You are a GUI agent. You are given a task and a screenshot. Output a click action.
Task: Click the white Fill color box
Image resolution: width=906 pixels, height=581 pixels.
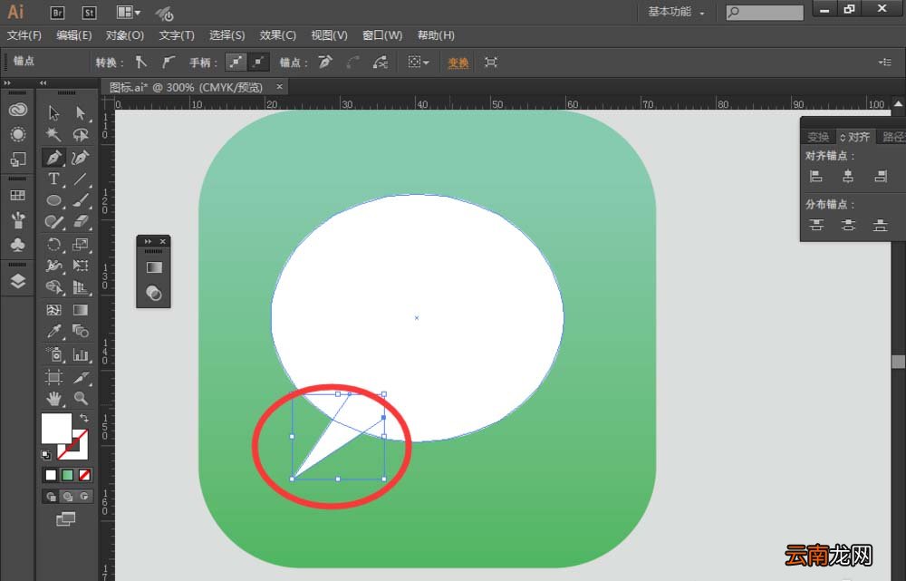56,429
